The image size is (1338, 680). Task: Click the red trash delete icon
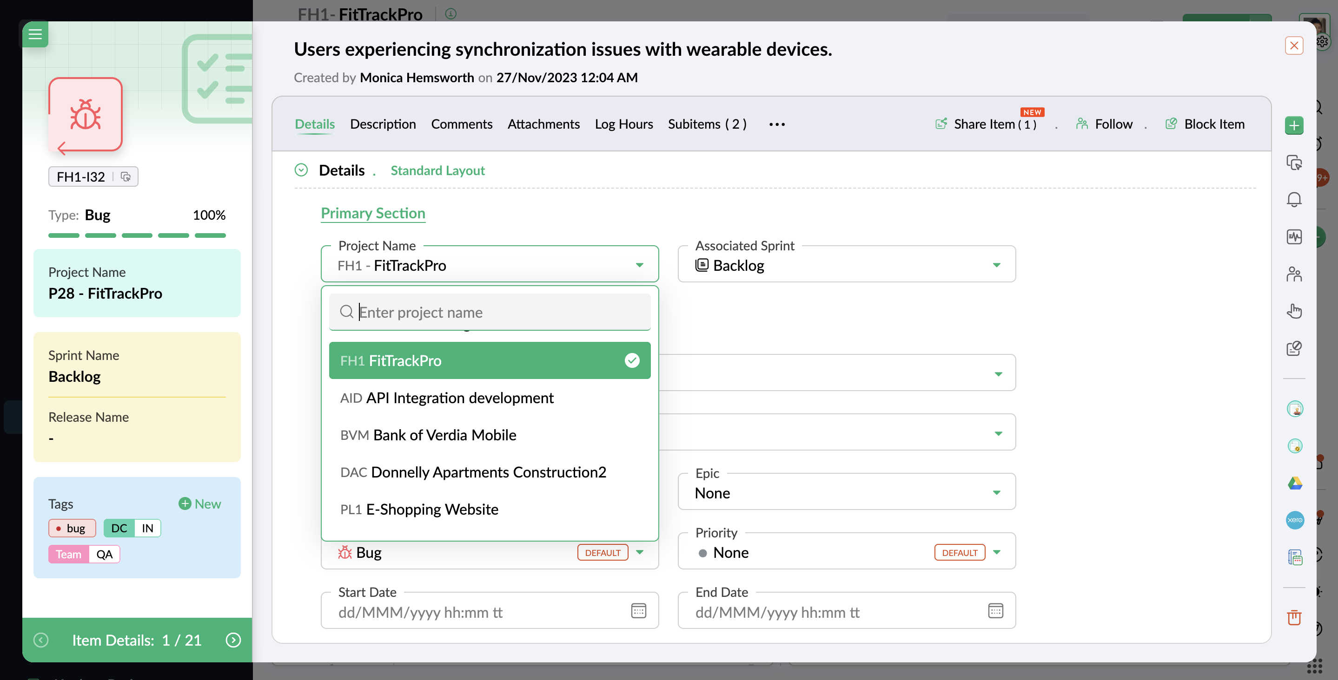tap(1294, 618)
